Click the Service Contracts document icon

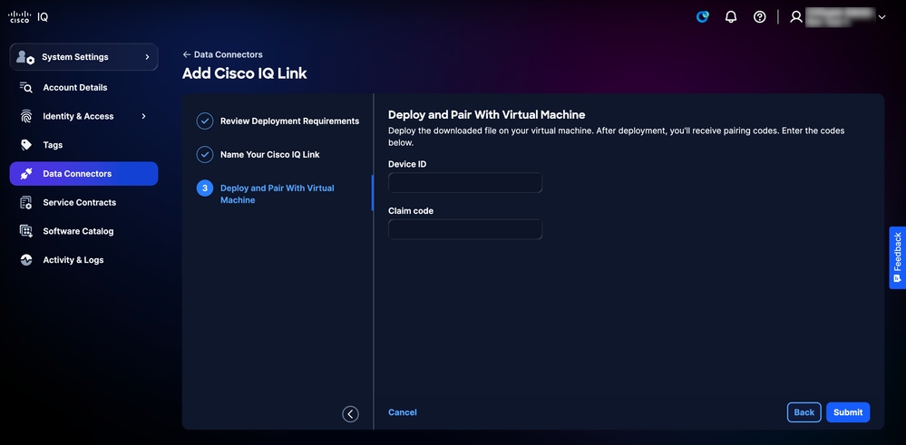[26, 203]
